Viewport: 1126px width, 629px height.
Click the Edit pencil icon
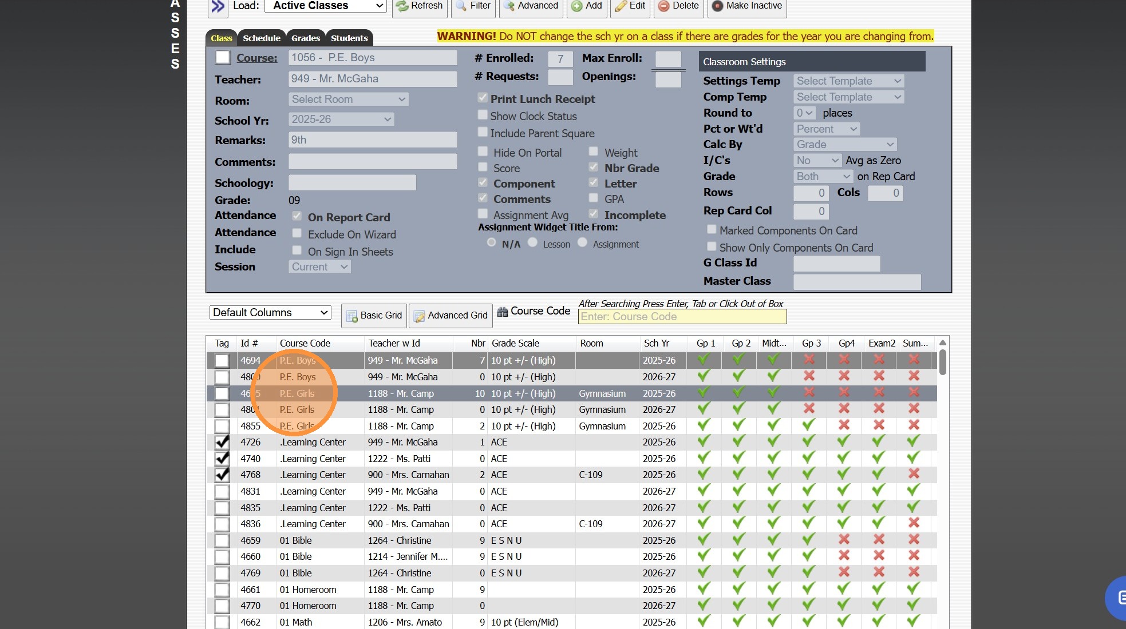coord(621,6)
